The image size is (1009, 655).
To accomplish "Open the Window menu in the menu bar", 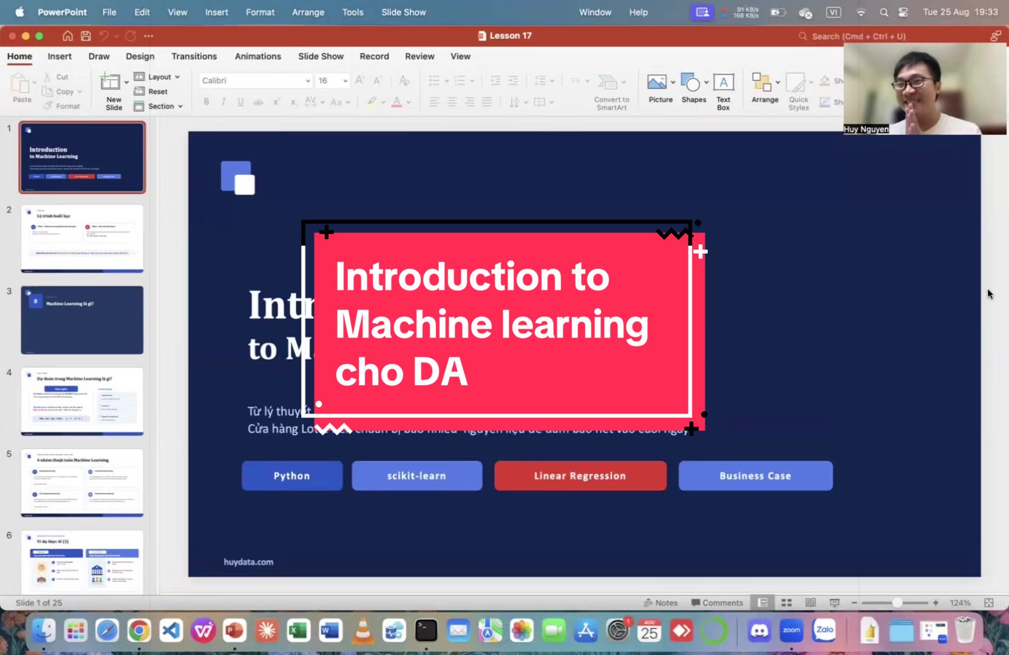I will [x=595, y=12].
